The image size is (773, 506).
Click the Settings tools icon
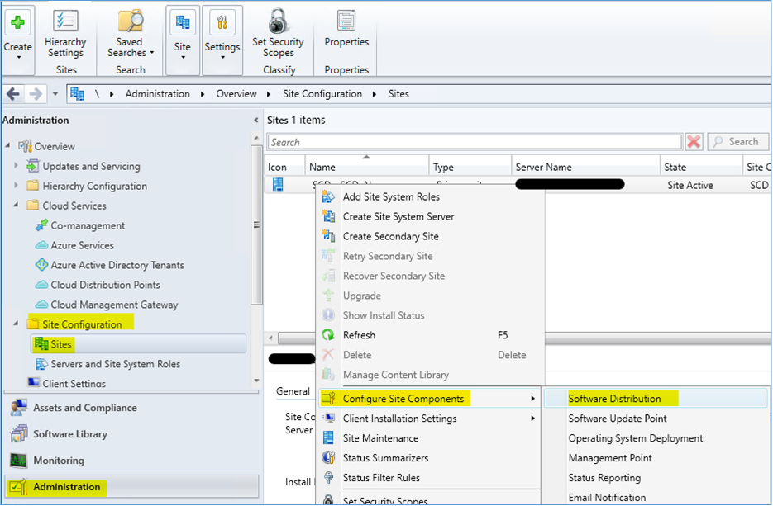(x=222, y=22)
